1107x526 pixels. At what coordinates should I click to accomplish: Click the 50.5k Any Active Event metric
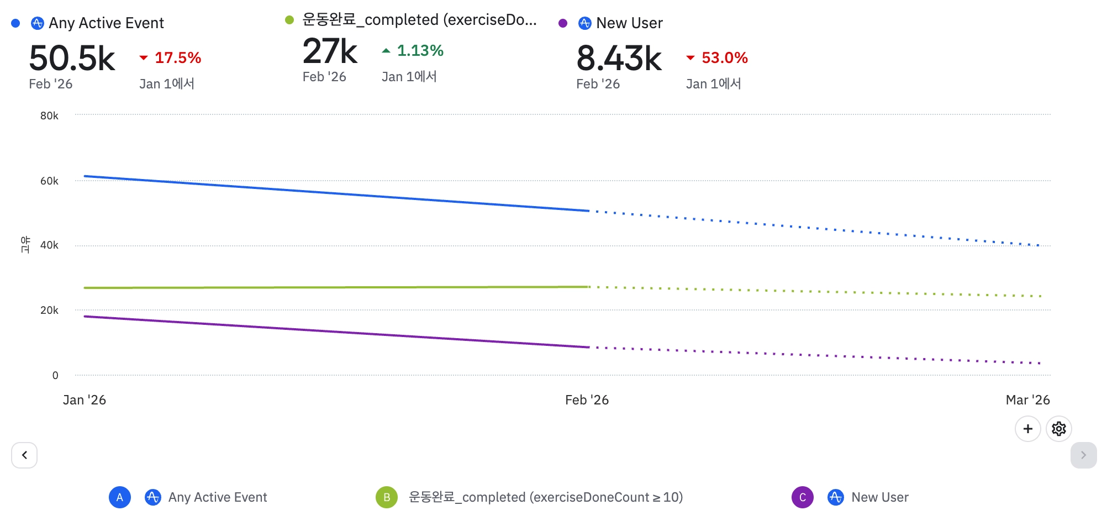(x=72, y=59)
